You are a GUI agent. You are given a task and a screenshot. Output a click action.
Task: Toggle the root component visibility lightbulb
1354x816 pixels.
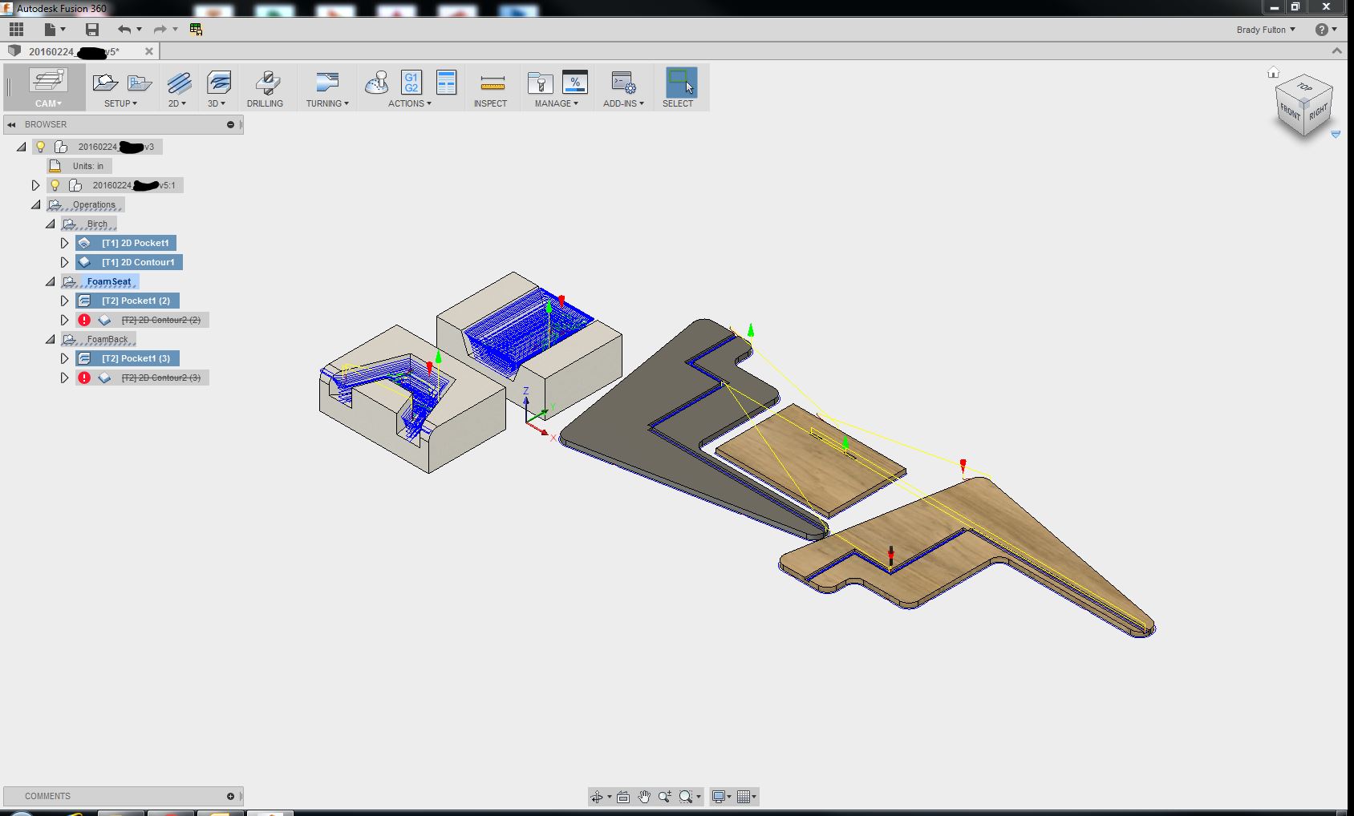pos(41,147)
